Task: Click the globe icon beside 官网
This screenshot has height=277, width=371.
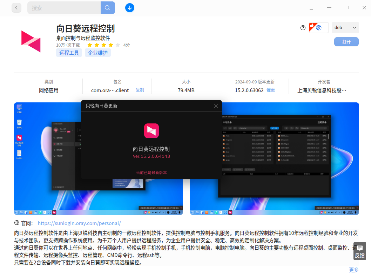Action: pos(17,223)
